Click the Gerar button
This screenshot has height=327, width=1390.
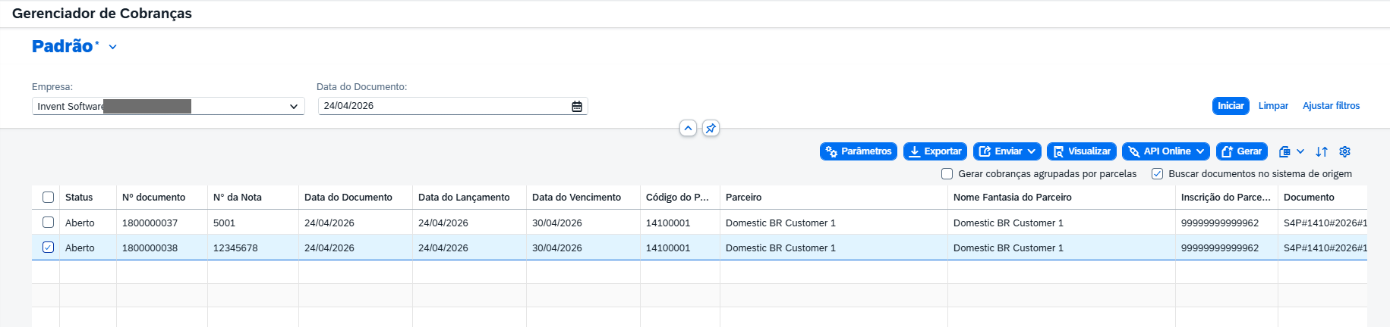pyautogui.click(x=1242, y=151)
